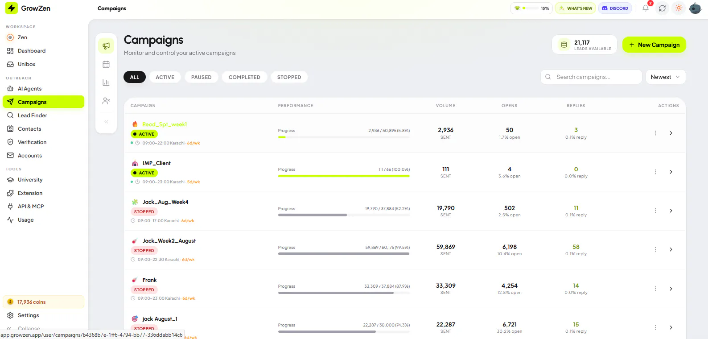The width and height of the screenshot is (708, 339).
Task: Open 17,936 coins balance
Action: point(43,302)
